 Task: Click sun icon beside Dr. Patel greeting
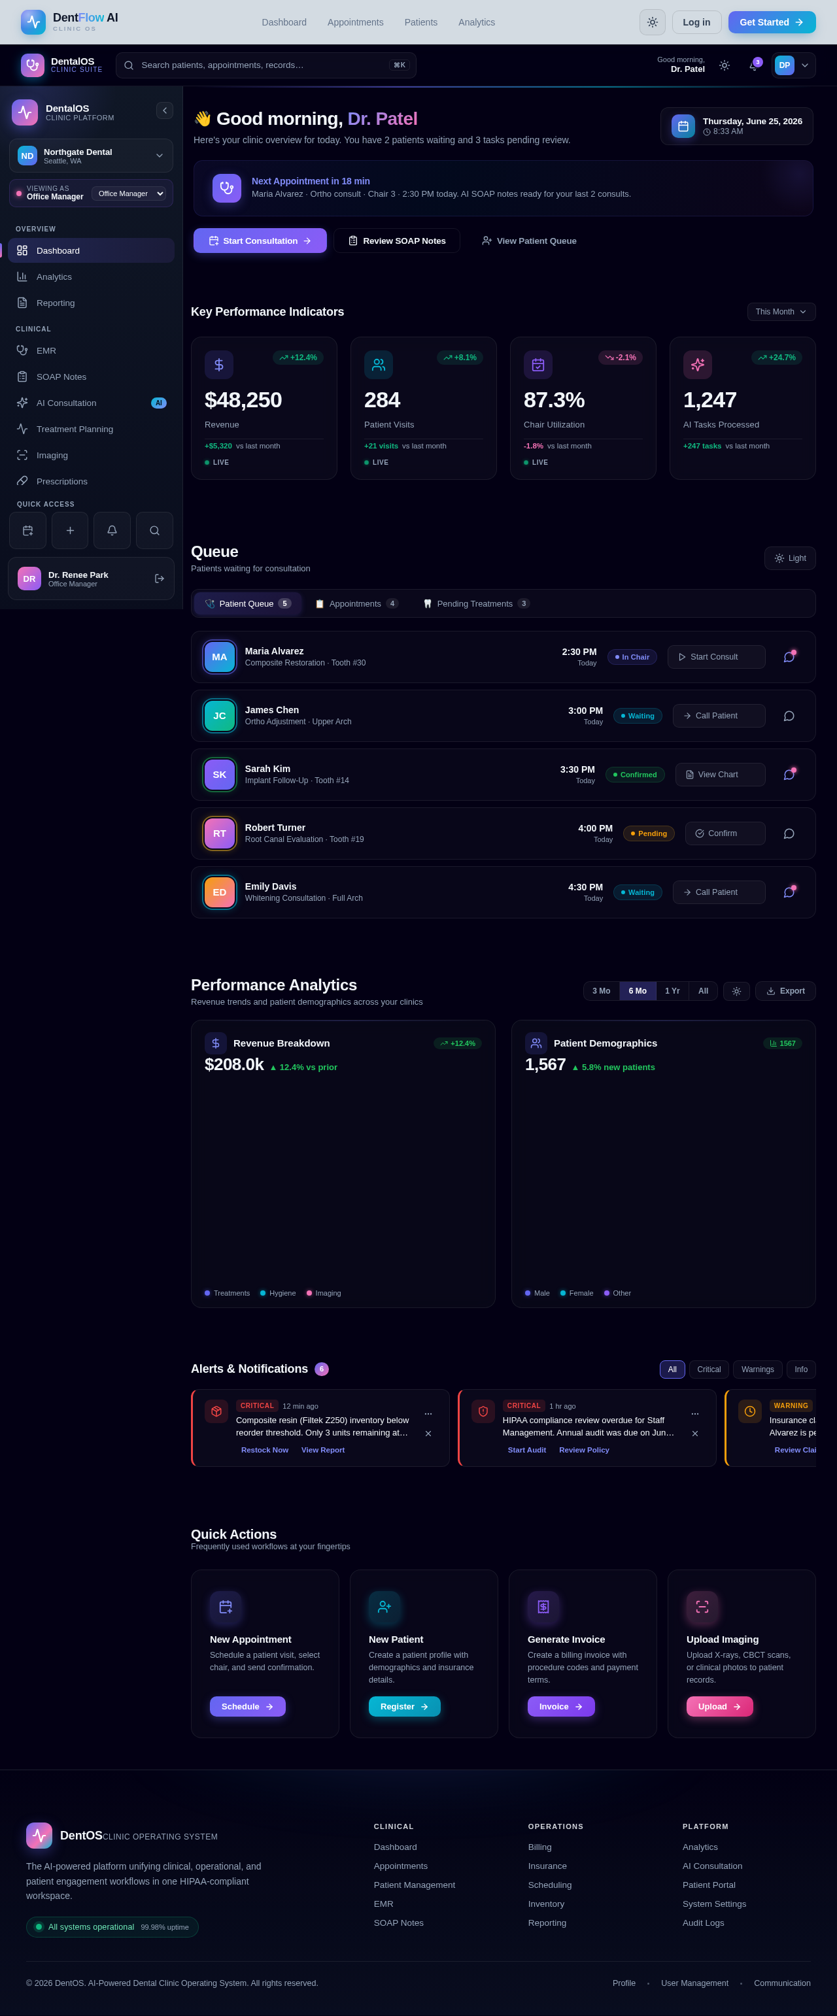click(725, 66)
